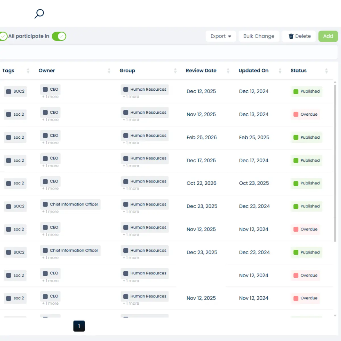The height and width of the screenshot is (341, 341).
Task: Click the Bulk Change button
Action: click(x=259, y=36)
